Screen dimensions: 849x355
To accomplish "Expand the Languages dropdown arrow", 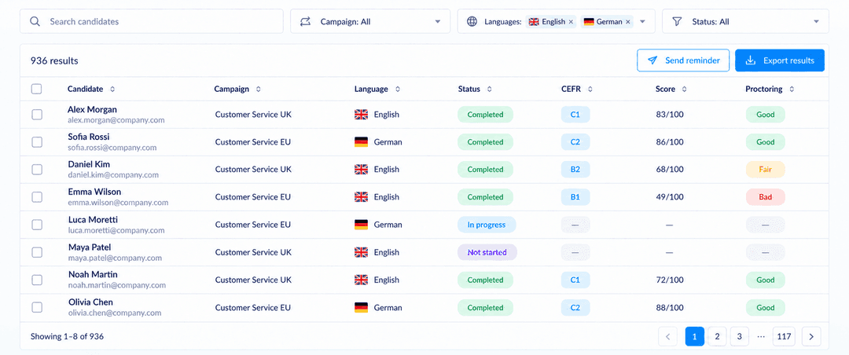I will [x=643, y=22].
